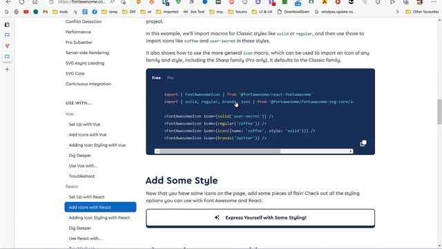Open the Google Docs bookmark icon
The width and height of the screenshot is (442, 249).
tap(85, 12)
